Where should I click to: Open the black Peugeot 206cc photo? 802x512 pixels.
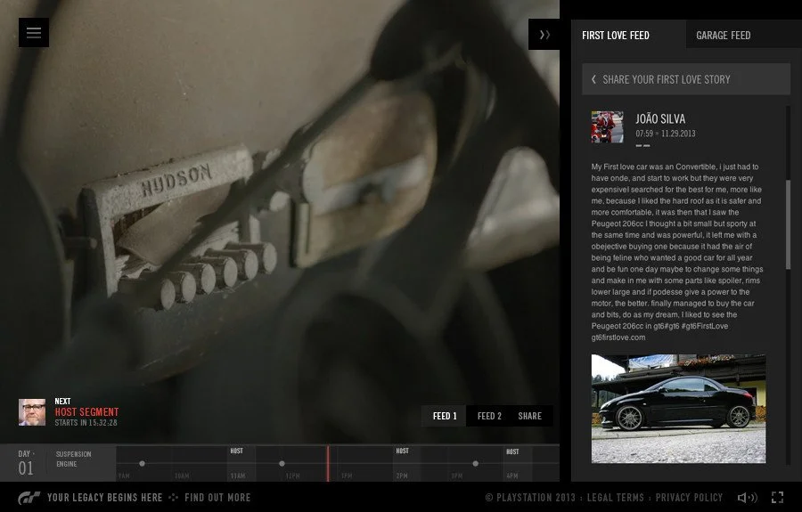(678, 409)
